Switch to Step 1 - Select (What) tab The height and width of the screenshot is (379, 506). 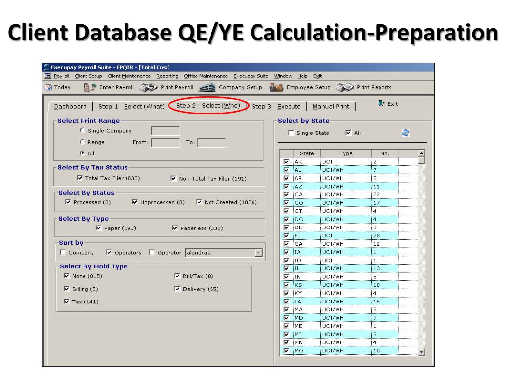click(131, 107)
